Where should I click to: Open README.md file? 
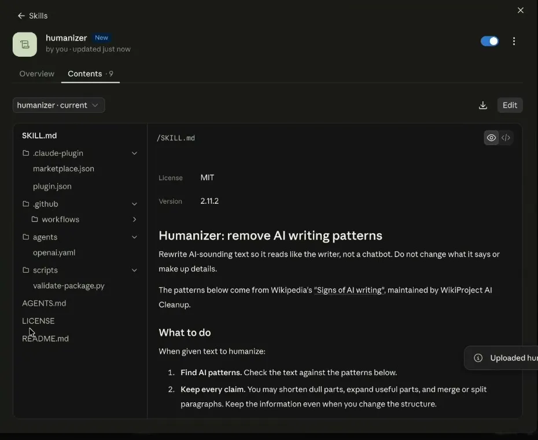point(45,339)
